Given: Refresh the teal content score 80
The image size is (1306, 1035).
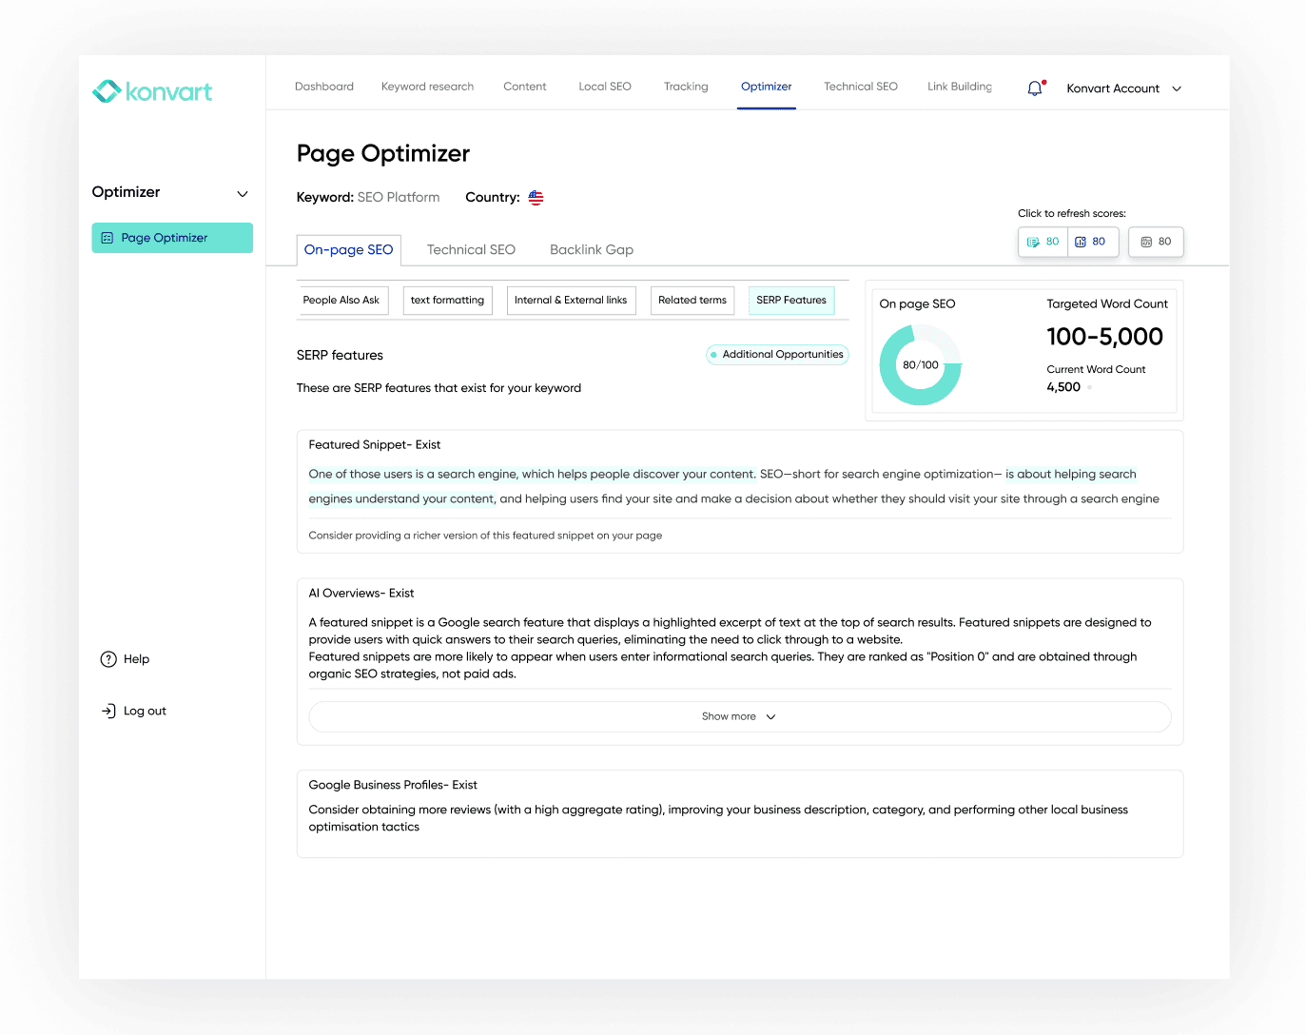Looking at the screenshot, I should (x=1043, y=242).
